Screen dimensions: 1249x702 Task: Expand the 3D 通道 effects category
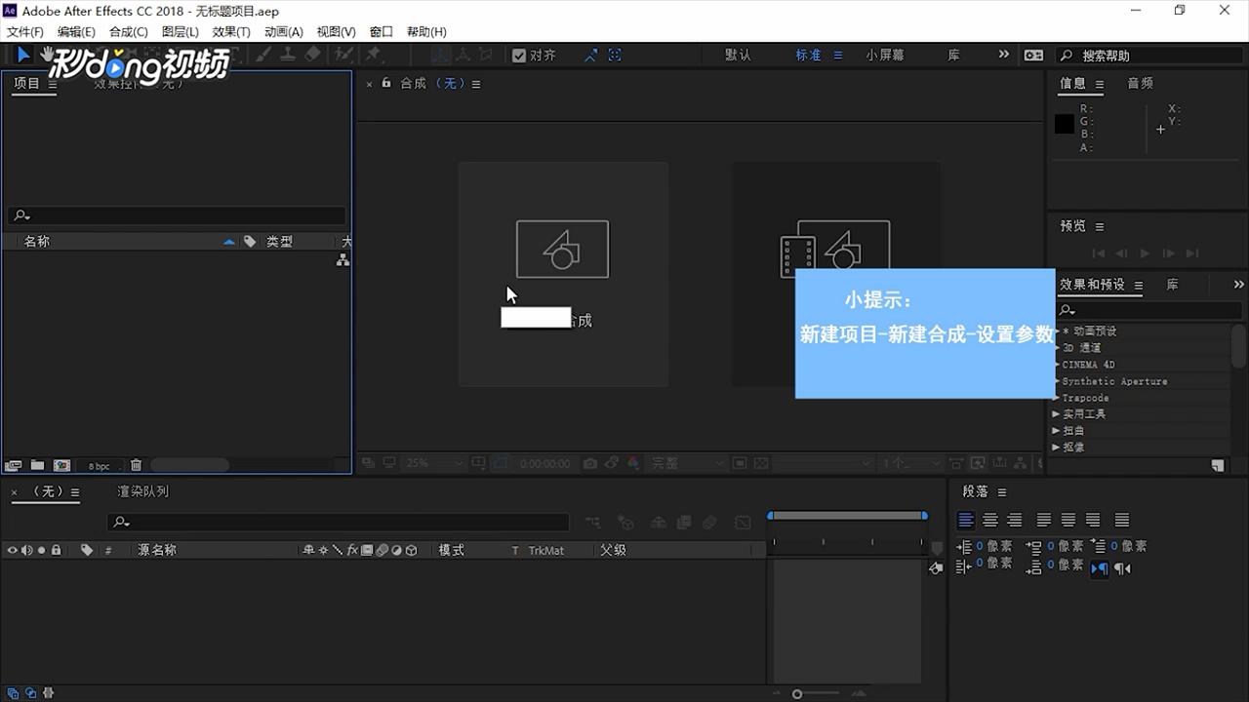pyautogui.click(x=1057, y=348)
